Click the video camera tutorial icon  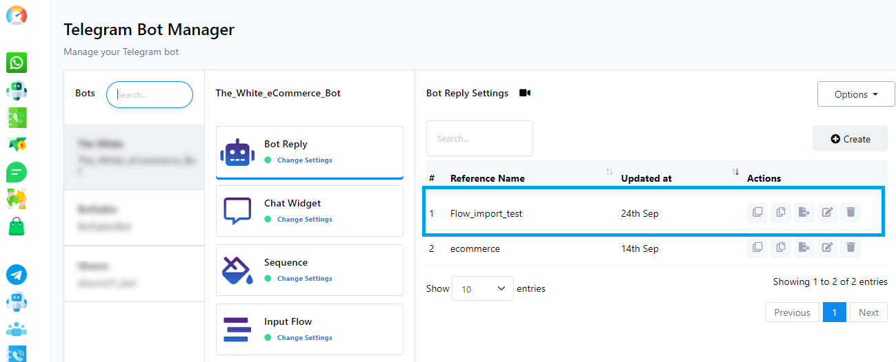(525, 93)
